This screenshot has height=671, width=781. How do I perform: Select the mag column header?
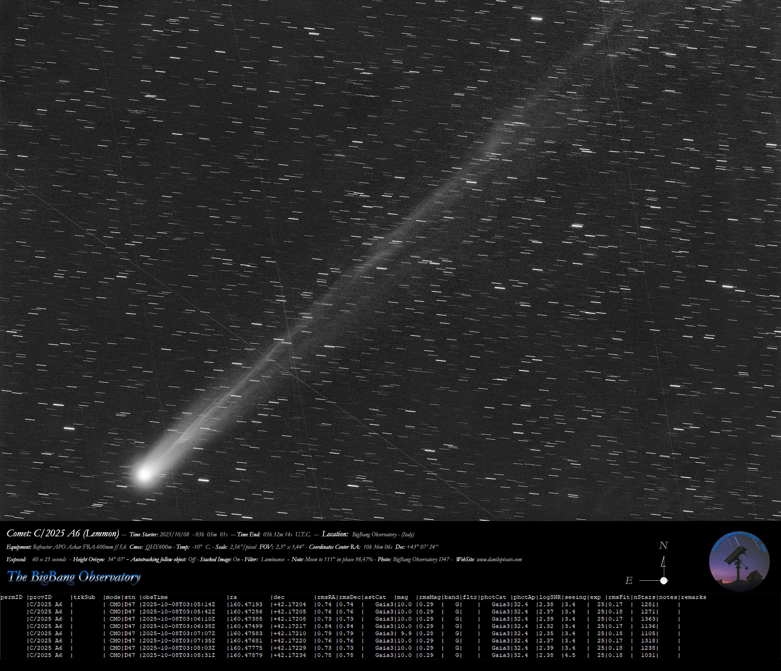click(x=402, y=597)
